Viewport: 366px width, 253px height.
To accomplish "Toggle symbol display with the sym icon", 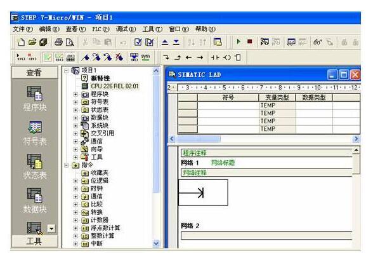I will (145, 57).
